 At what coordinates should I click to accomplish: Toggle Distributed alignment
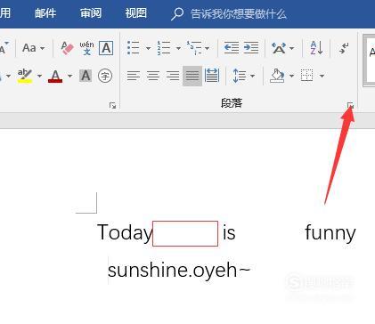(x=212, y=76)
